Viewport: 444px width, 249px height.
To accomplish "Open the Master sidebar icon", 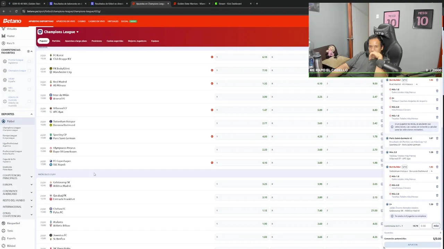I will tap(3, 36).
